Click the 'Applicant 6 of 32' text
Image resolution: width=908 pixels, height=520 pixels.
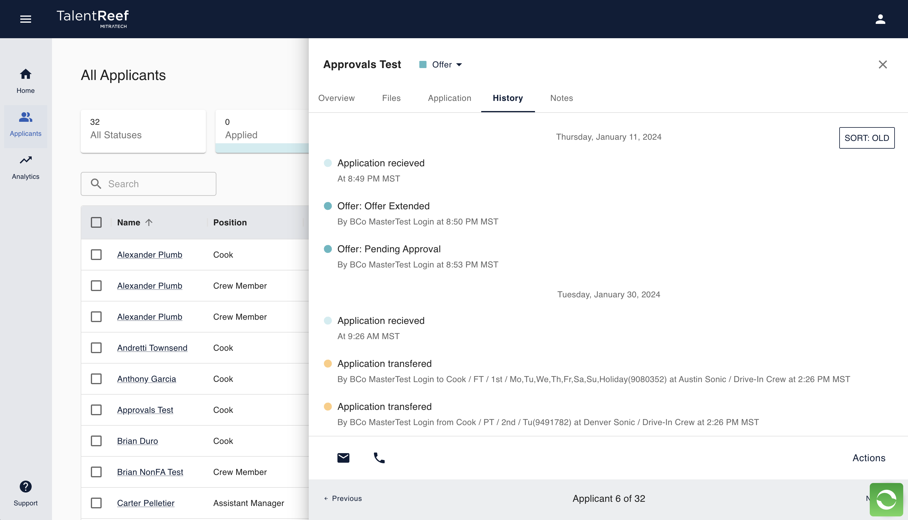(609, 499)
